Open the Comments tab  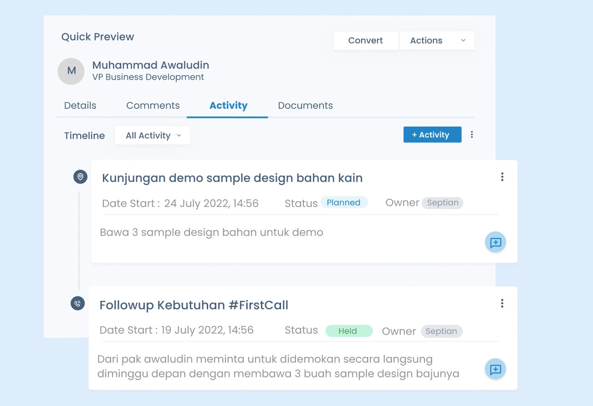pyautogui.click(x=153, y=106)
